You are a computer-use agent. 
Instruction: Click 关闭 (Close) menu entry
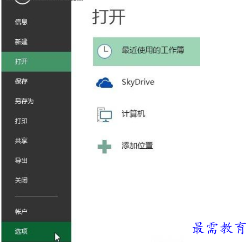tap(36, 180)
